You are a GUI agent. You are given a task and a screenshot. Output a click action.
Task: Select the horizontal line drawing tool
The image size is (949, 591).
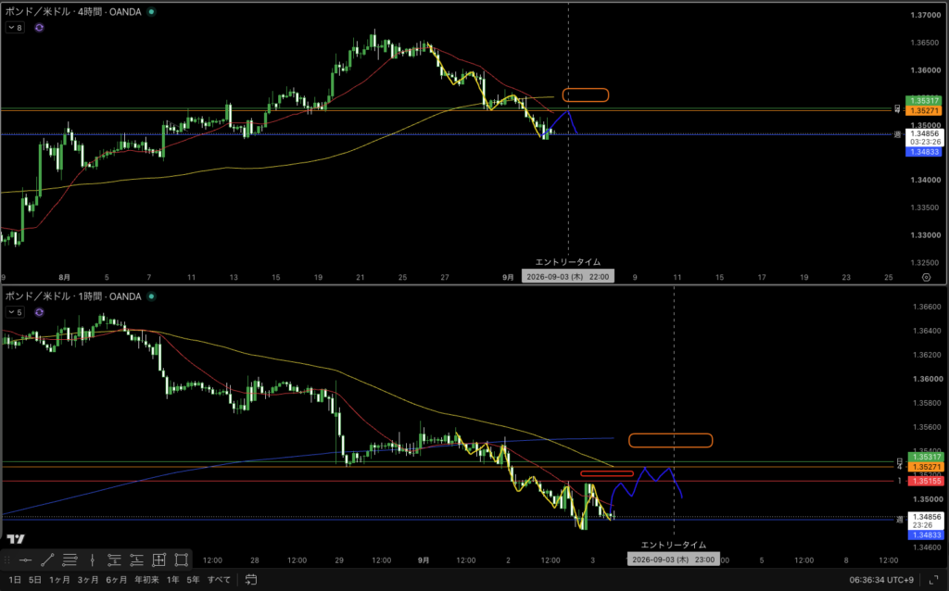coord(25,560)
